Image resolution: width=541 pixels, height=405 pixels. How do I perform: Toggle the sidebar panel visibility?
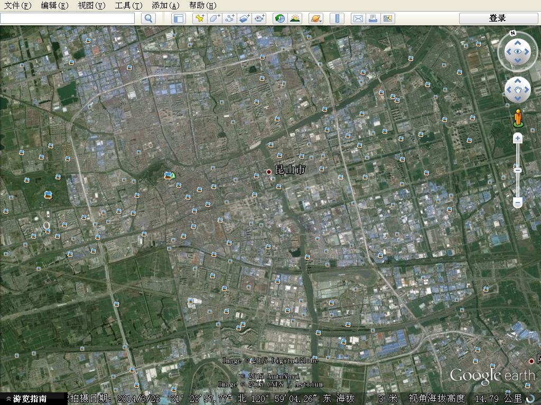[179, 18]
